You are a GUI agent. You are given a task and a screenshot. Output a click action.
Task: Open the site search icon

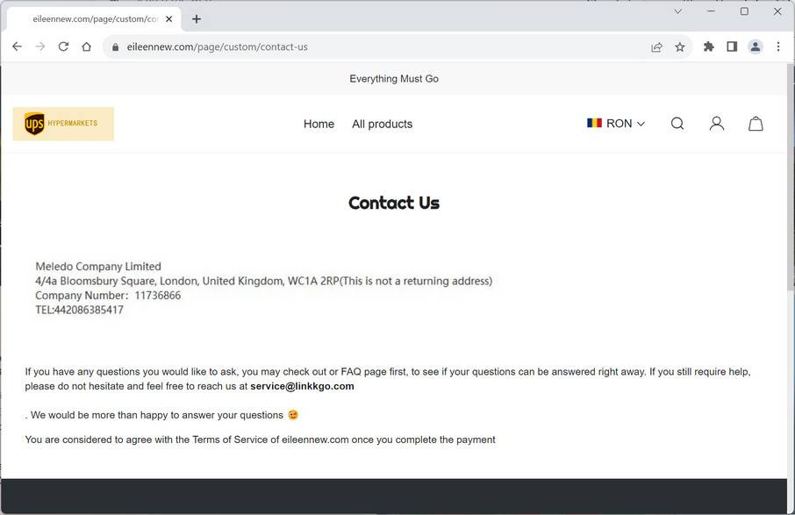coord(677,124)
